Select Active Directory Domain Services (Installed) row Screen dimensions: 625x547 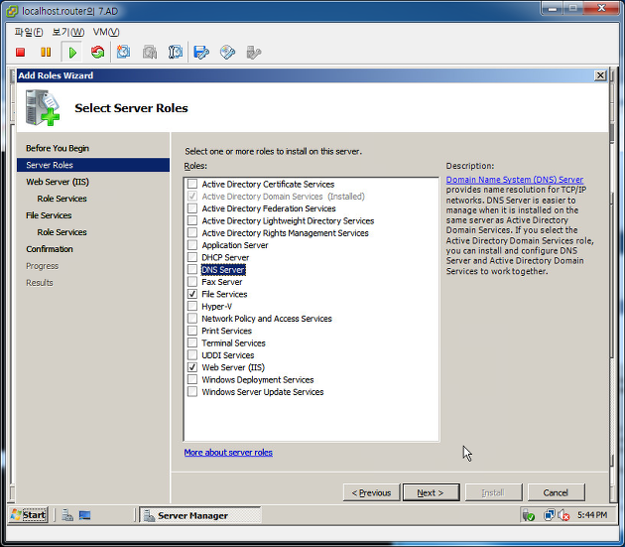283,197
